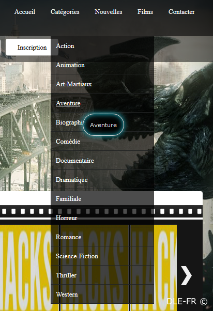Select the Science-Fiction category
Screen dimensions: 213x311
coord(102,256)
